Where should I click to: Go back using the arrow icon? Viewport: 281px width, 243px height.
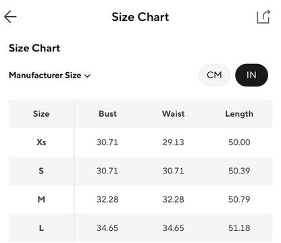tap(10, 17)
